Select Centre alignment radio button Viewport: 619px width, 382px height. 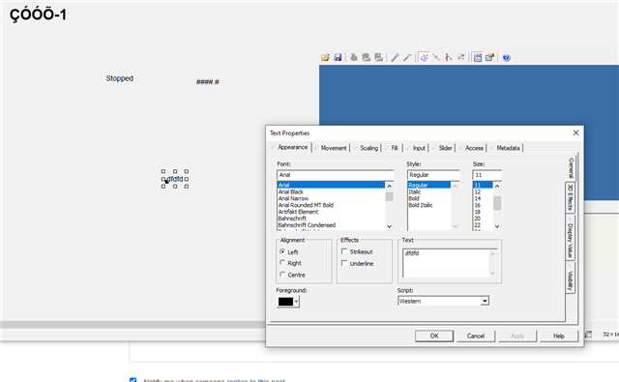282,275
